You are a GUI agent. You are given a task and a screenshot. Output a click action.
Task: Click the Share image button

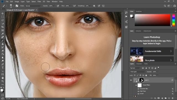[x=175, y=6]
